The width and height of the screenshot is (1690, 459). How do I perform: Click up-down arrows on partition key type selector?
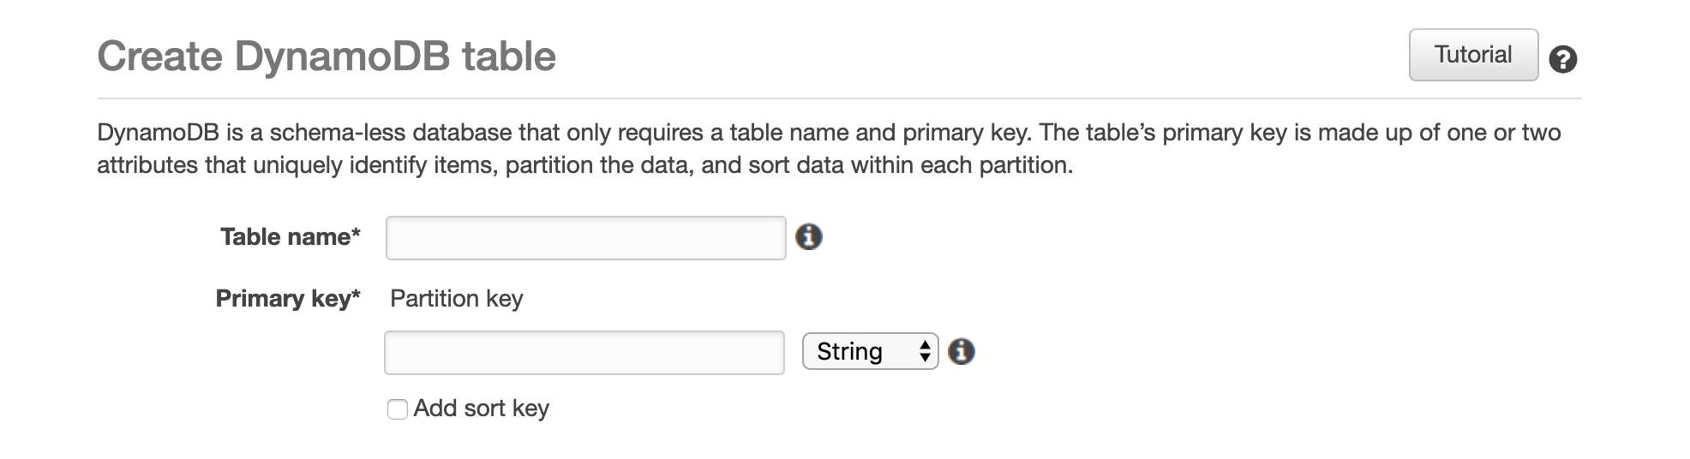pos(925,351)
